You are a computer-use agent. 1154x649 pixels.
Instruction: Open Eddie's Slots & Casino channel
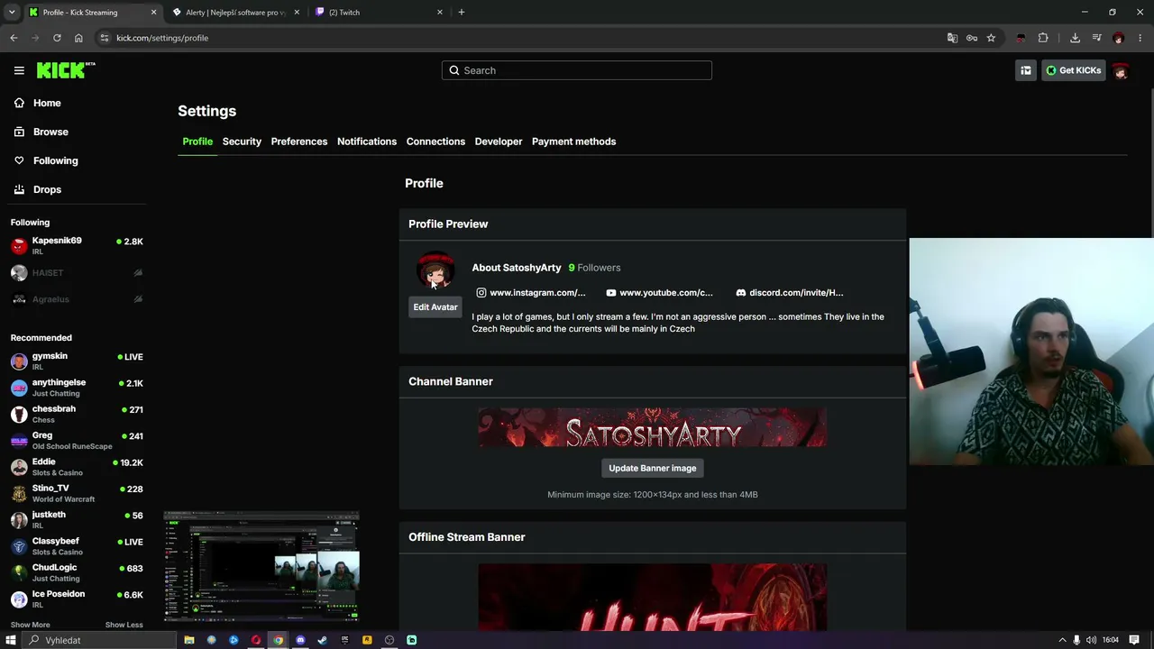pyautogui.click(x=77, y=466)
